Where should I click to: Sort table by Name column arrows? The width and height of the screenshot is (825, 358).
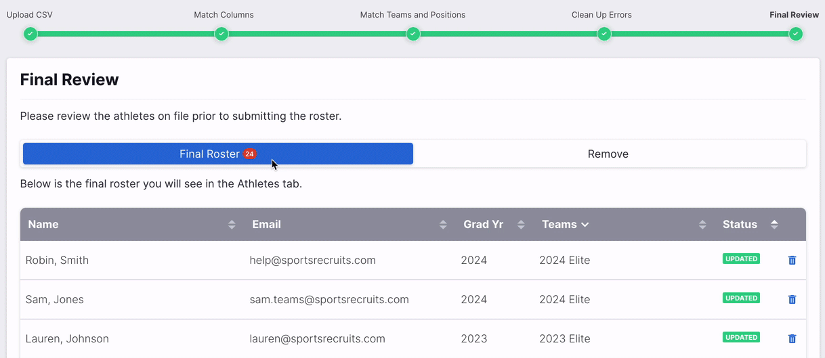tap(232, 225)
